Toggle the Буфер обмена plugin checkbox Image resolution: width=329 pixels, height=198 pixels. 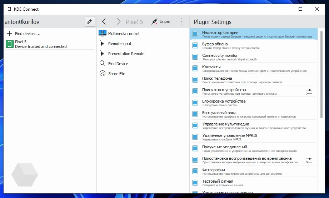tap(195, 45)
